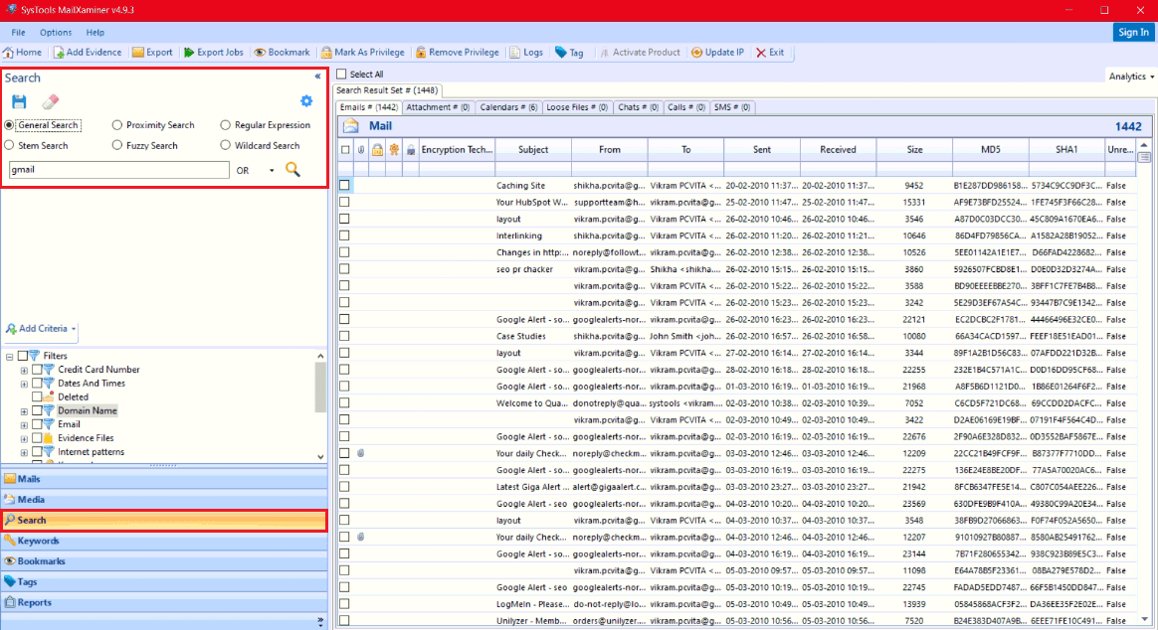Expand the Internet patterns node
Viewport: 1158px width, 630px height.
coord(24,453)
